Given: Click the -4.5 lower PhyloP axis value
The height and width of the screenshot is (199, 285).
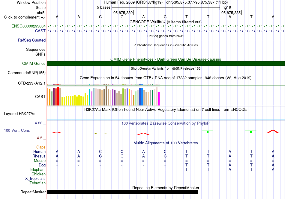Looking at the screenshot, I should [39, 138].
